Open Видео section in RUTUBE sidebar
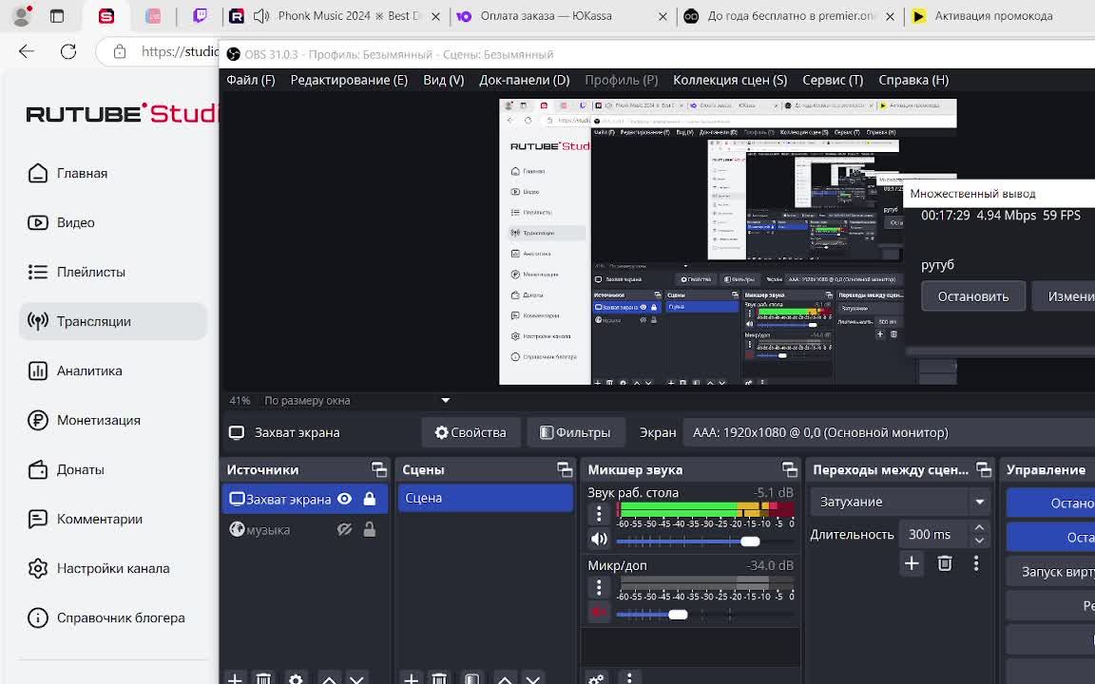 tap(62, 222)
